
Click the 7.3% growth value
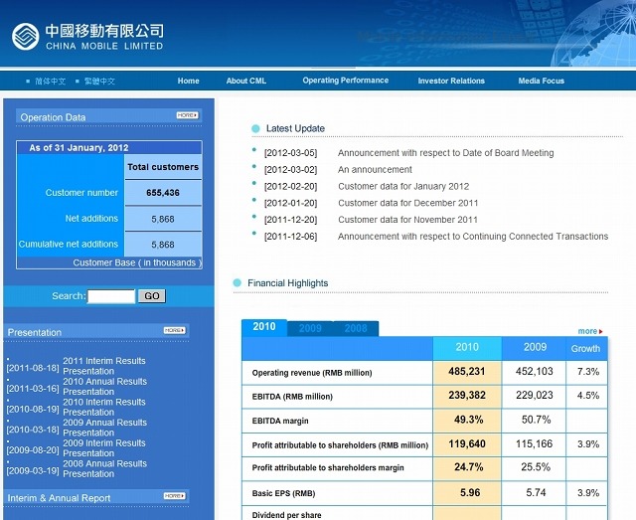point(588,372)
